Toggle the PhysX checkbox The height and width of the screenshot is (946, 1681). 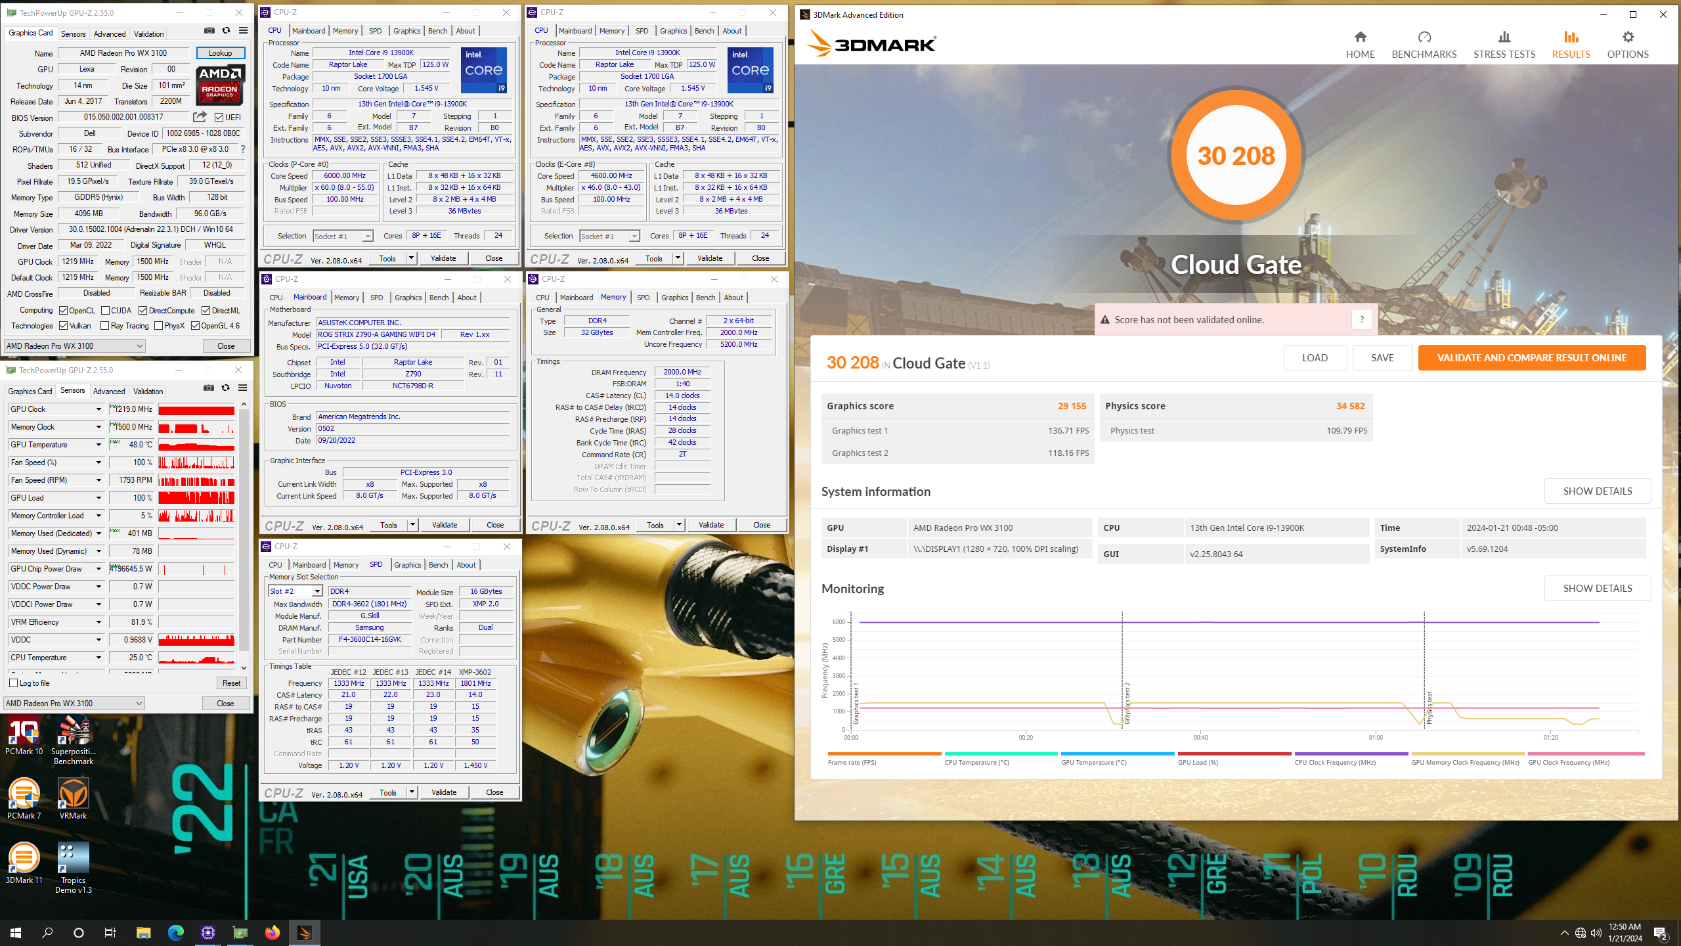coord(158,326)
